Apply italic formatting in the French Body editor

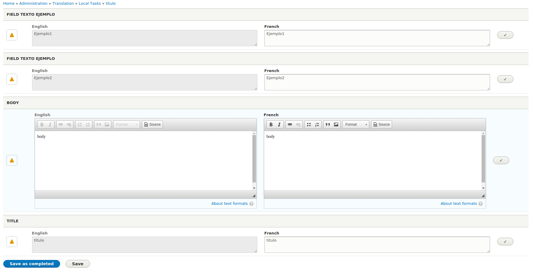(x=279, y=124)
